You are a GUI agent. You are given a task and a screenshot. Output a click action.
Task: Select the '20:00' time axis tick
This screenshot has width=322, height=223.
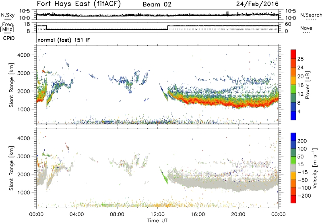click(x=238, y=215)
